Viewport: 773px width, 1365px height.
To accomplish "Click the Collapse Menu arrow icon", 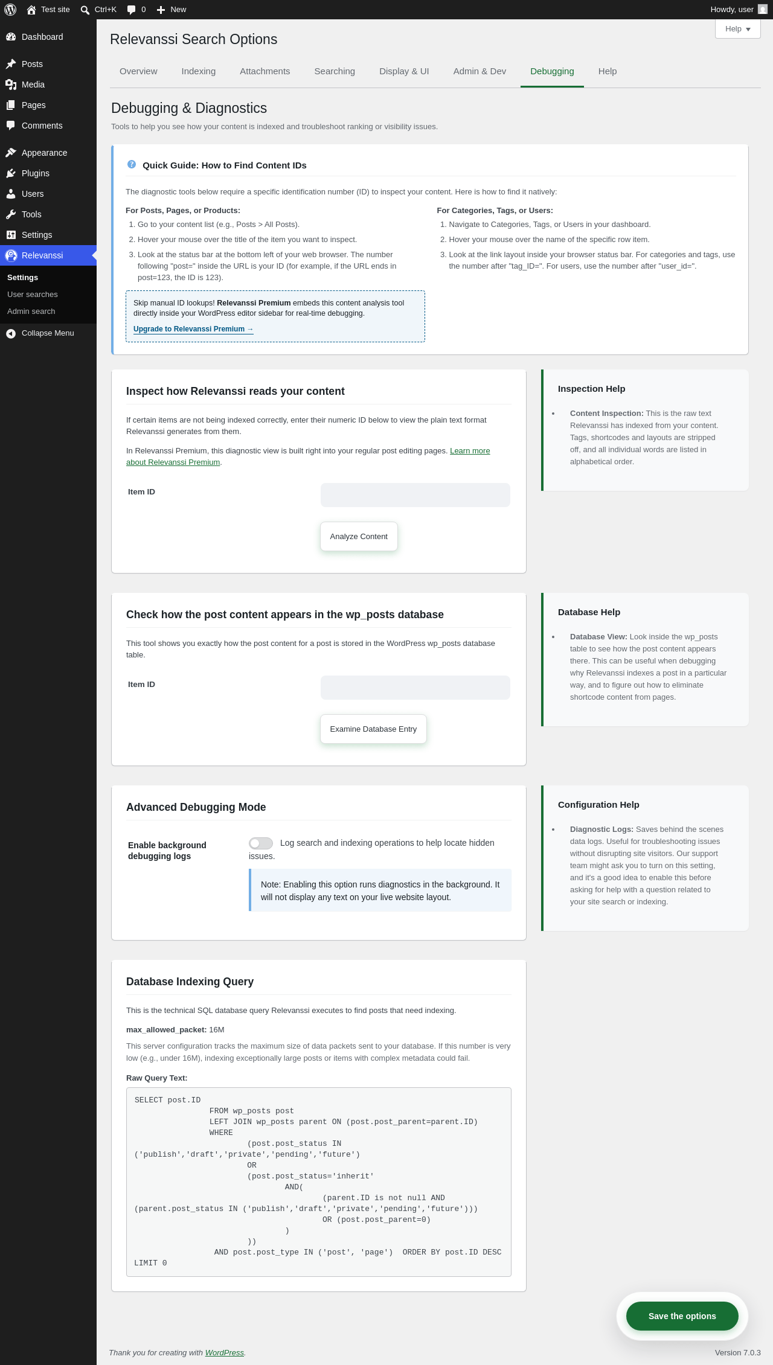I will click(11, 333).
